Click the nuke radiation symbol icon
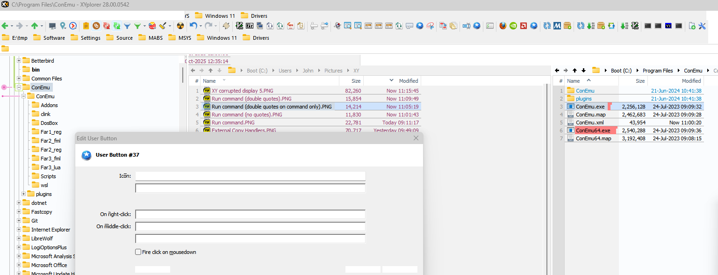 pos(180,26)
